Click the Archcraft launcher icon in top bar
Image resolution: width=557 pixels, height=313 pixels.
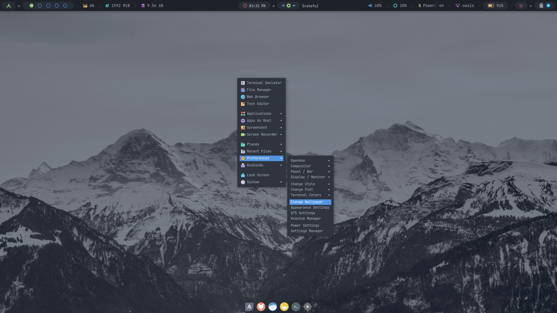[x=9, y=6]
